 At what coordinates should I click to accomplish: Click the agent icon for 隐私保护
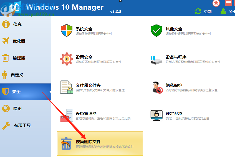[x=157, y=87]
